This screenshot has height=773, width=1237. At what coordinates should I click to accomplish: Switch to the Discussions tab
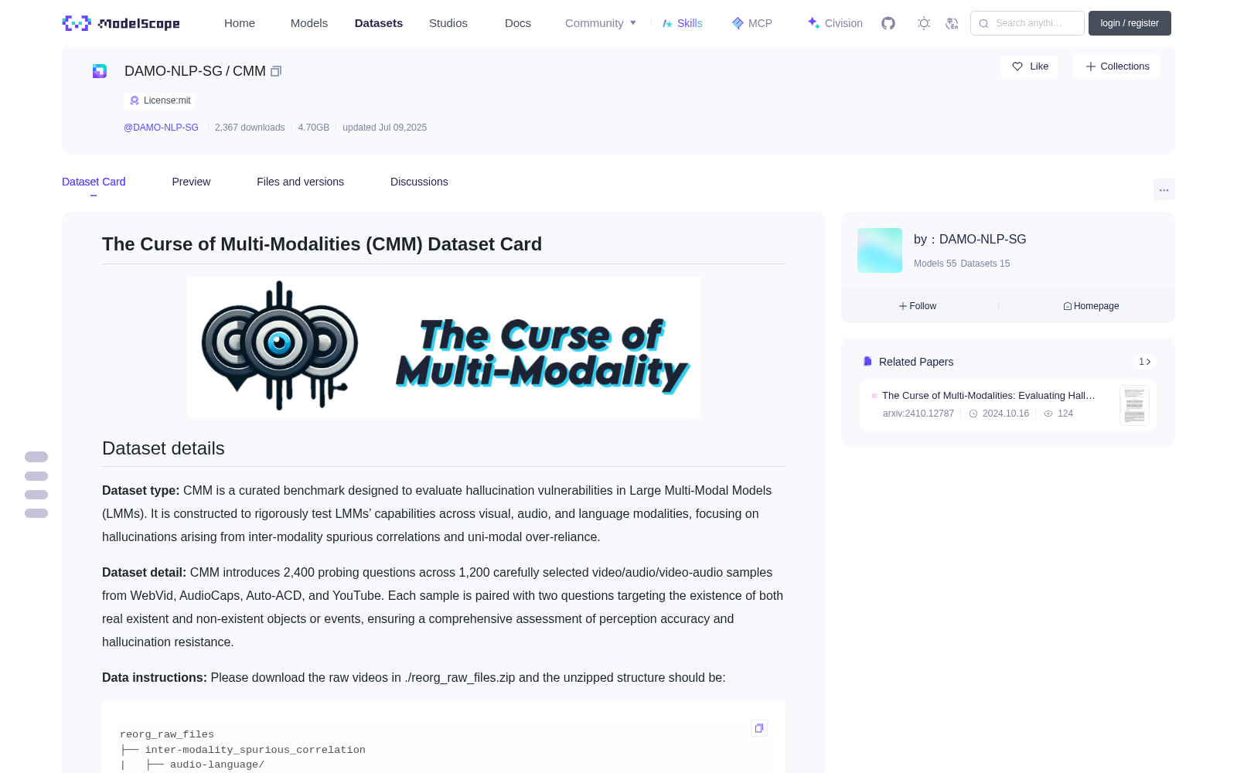pos(419,182)
